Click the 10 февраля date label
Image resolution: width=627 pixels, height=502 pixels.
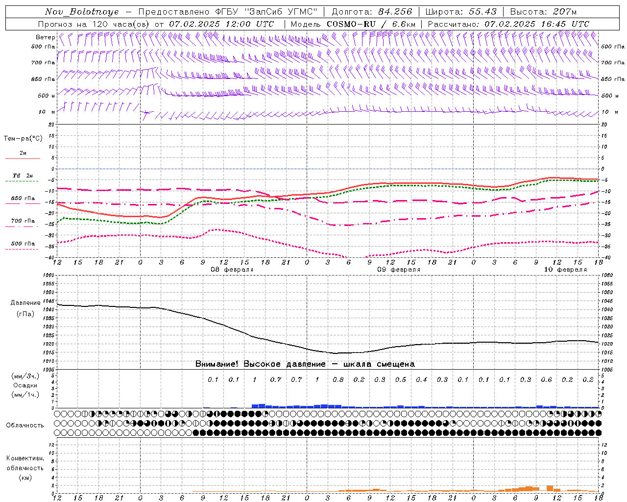point(565,269)
